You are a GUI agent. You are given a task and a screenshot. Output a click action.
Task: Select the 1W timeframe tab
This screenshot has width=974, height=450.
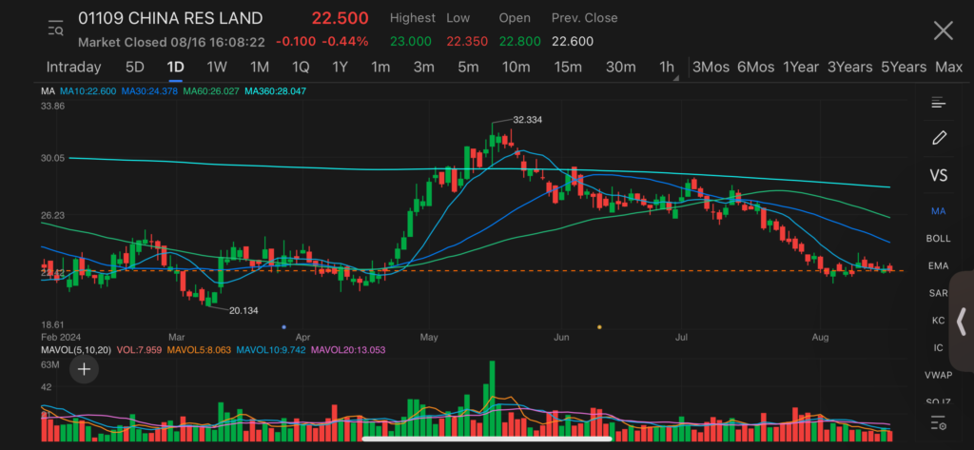tap(217, 67)
